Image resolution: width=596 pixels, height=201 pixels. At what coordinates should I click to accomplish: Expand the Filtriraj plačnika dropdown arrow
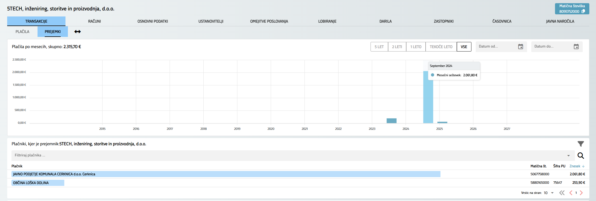point(568,156)
